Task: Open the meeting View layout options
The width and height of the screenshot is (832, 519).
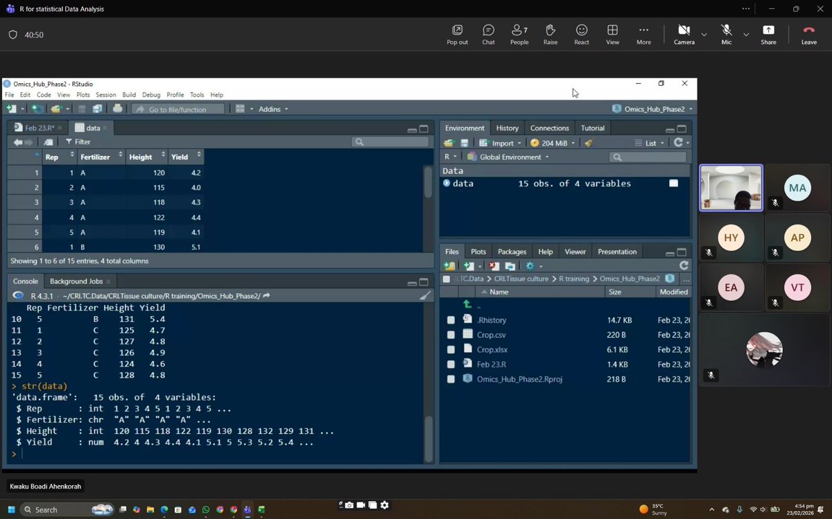Action: tap(613, 35)
